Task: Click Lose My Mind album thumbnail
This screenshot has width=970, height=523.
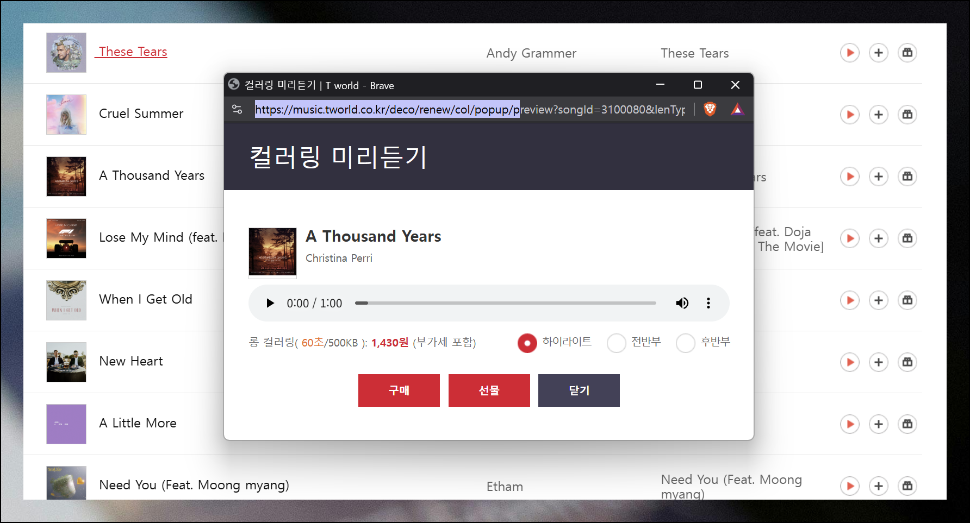Action: pyautogui.click(x=66, y=238)
